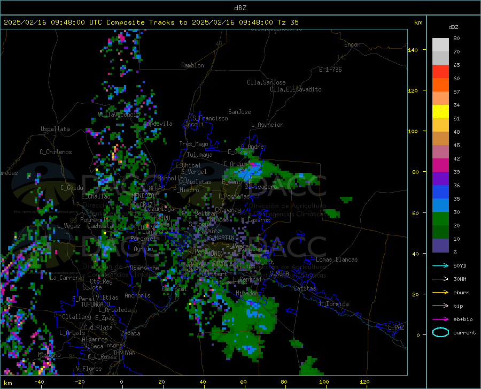Screen dimensions: 481x389
Task: Click the orange 57-60 dBZ swatch
Action: (440, 85)
